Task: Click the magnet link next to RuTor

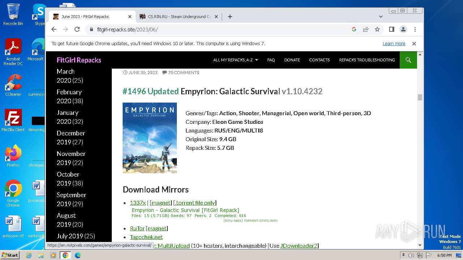Action: [x=157, y=229]
